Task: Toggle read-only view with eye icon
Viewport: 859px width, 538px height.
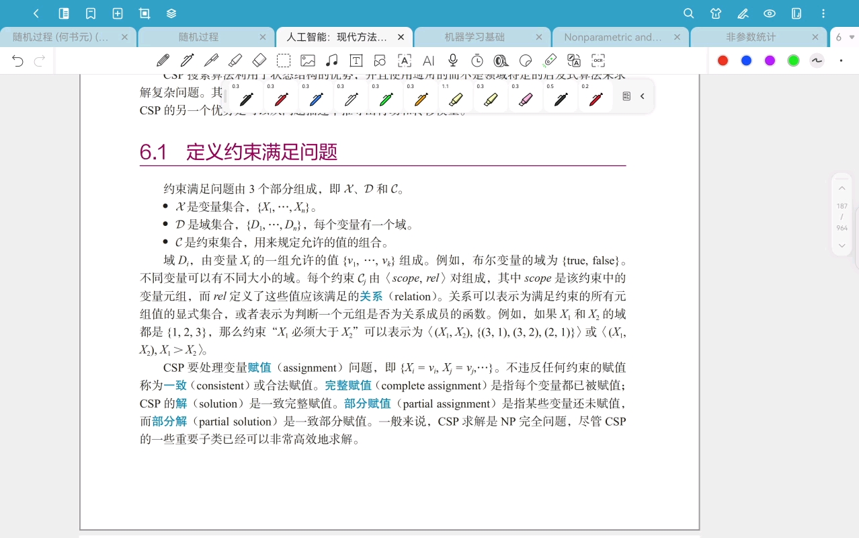Action: [x=770, y=13]
